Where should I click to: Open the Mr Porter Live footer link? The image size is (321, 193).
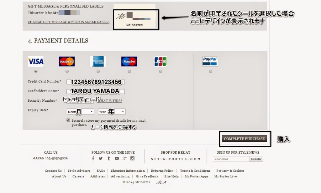[226, 176]
